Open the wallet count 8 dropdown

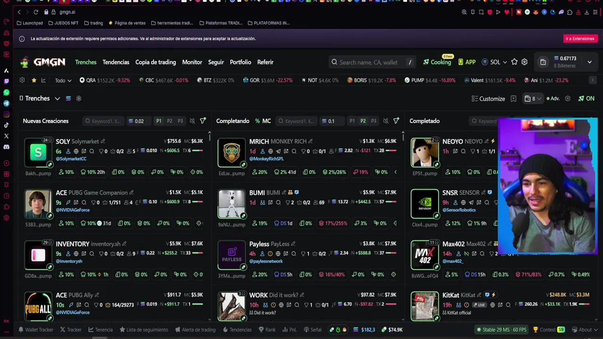[533, 98]
